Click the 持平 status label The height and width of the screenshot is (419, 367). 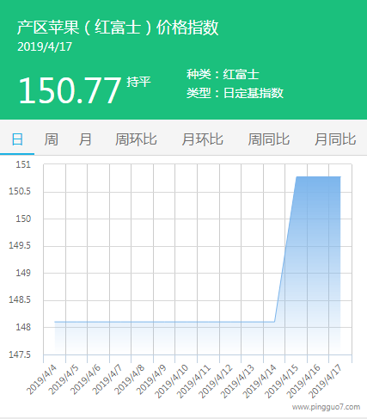pyautogui.click(x=138, y=82)
